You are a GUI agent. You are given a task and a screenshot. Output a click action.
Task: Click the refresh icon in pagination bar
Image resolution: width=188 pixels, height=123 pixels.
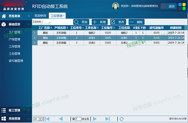pos(122,119)
